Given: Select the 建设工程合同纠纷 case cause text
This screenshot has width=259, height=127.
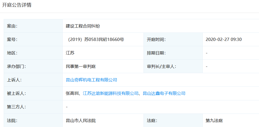Looking at the screenshot, I should (x=83, y=26).
